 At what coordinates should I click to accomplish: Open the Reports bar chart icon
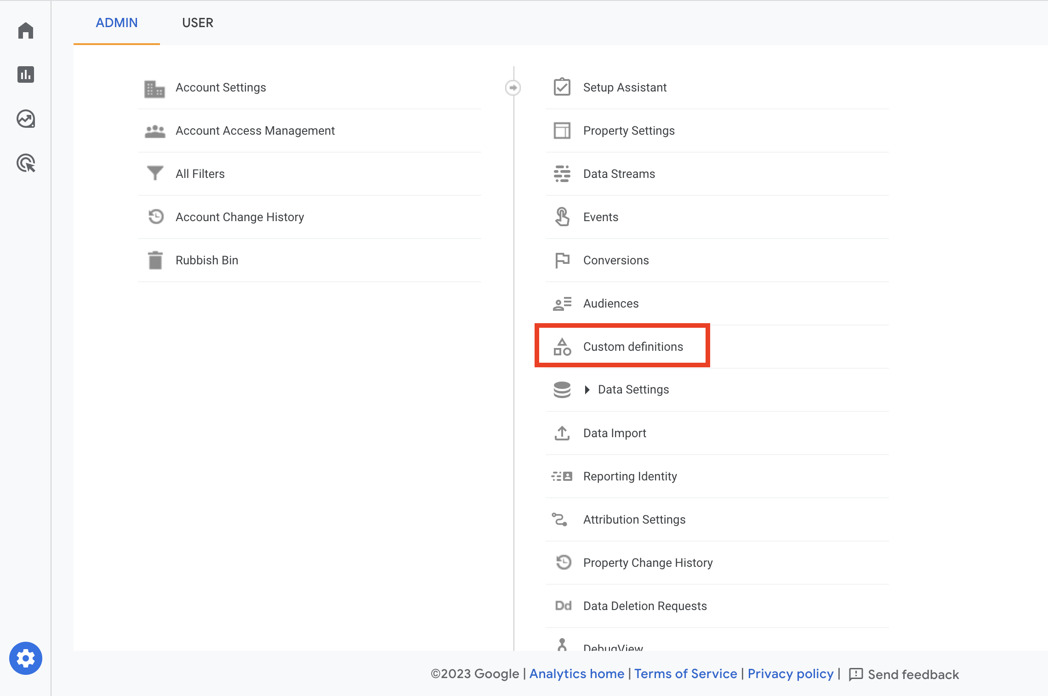click(26, 74)
